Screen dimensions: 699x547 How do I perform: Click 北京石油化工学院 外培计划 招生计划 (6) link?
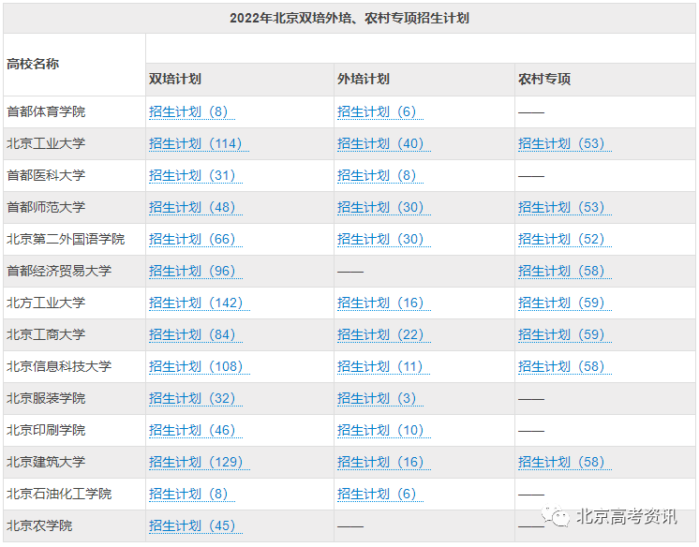click(377, 495)
